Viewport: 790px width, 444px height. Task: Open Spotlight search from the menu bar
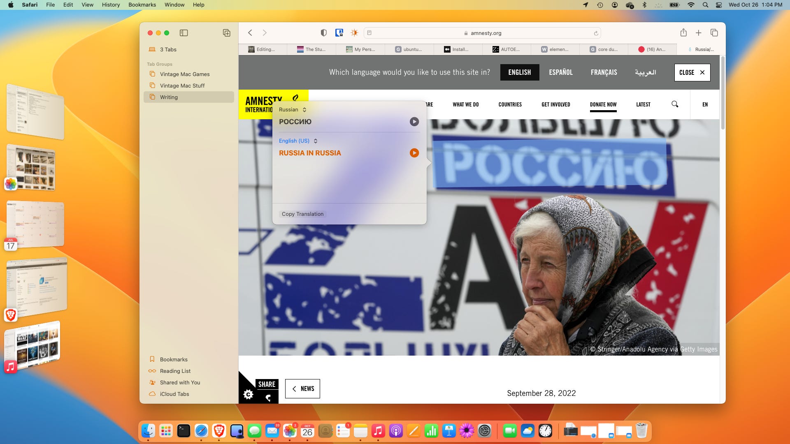(705, 5)
